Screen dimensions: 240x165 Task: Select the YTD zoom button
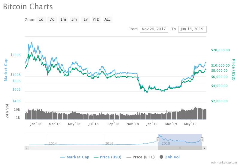pyautogui.click(x=96, y=19)
